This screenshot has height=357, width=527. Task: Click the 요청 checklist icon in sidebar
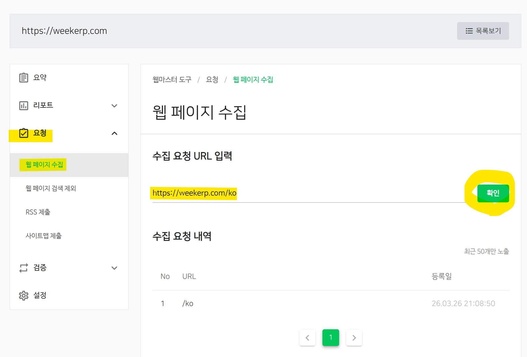[x=24, y=133]
